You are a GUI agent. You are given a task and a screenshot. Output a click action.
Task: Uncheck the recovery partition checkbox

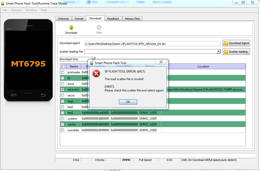pyautogui.click(x=63, y=90)
